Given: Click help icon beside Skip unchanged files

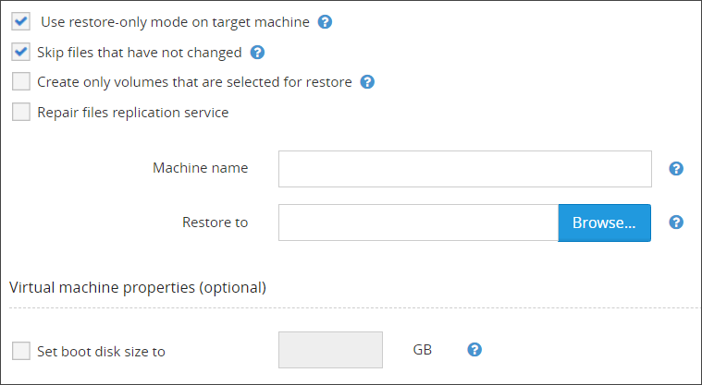Looking at the screenshot, I should pyautogui.click(x=258, y=53).
